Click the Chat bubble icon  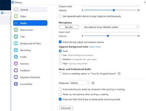(16, 36)
